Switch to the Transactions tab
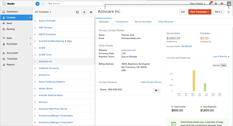The width and height of the screenshot is (233, 126). pyautogui.click(x=122, y=22)
